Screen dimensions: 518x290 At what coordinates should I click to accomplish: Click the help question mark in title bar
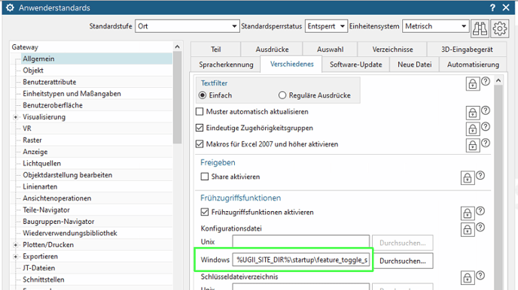tap(492, 8)
